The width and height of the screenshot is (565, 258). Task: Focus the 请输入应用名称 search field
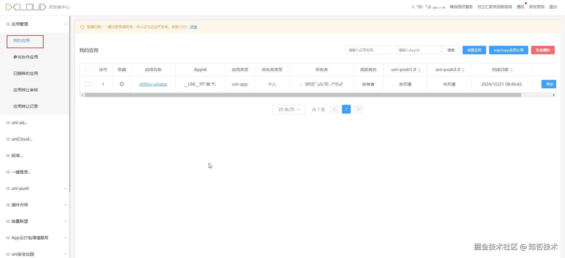pyautogui.click(x=368, y=50)
